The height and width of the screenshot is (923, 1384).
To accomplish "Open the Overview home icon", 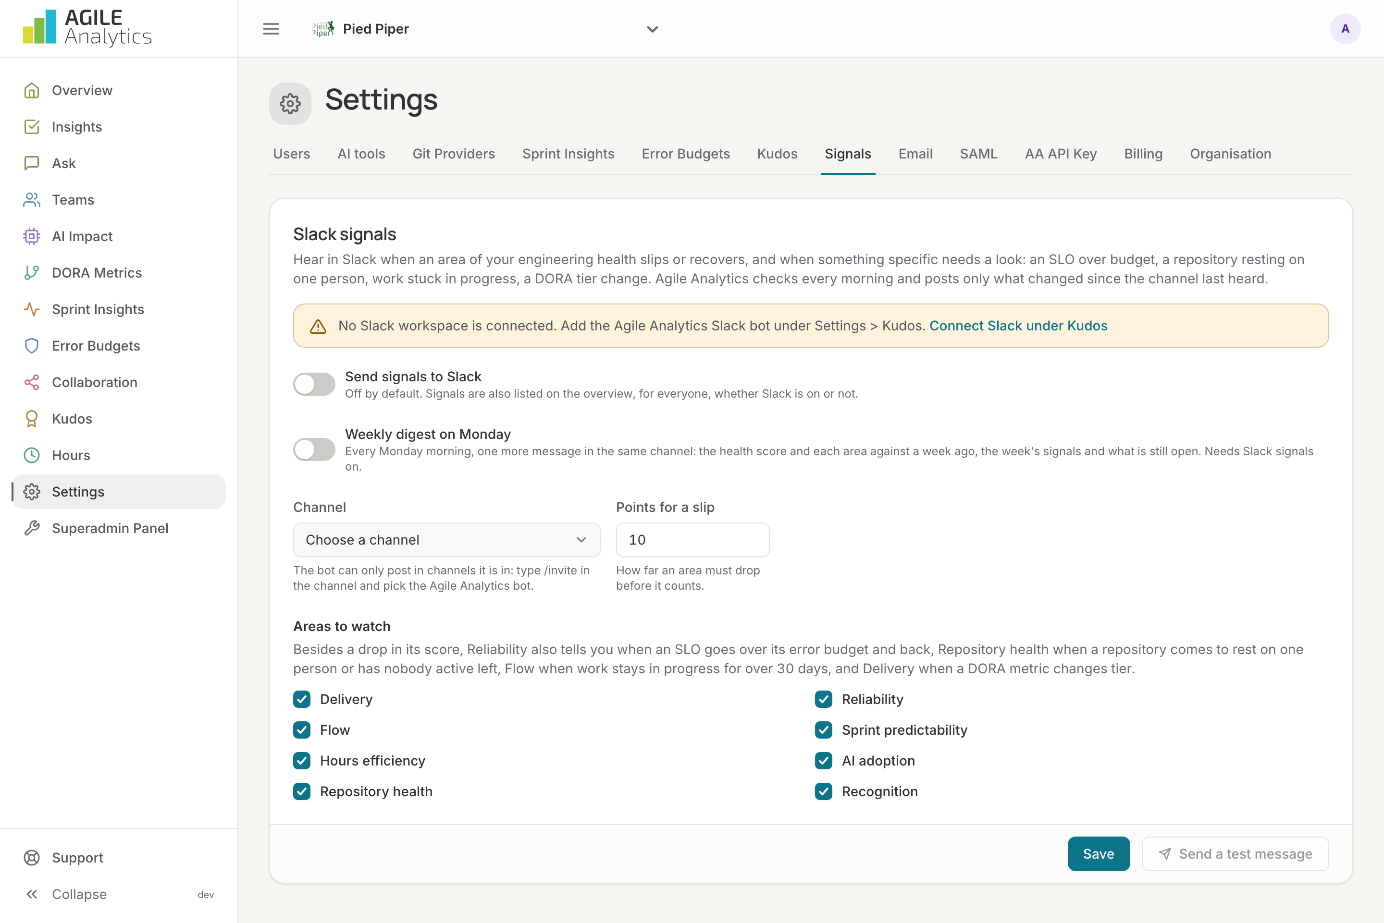I will tap(32, 90).
